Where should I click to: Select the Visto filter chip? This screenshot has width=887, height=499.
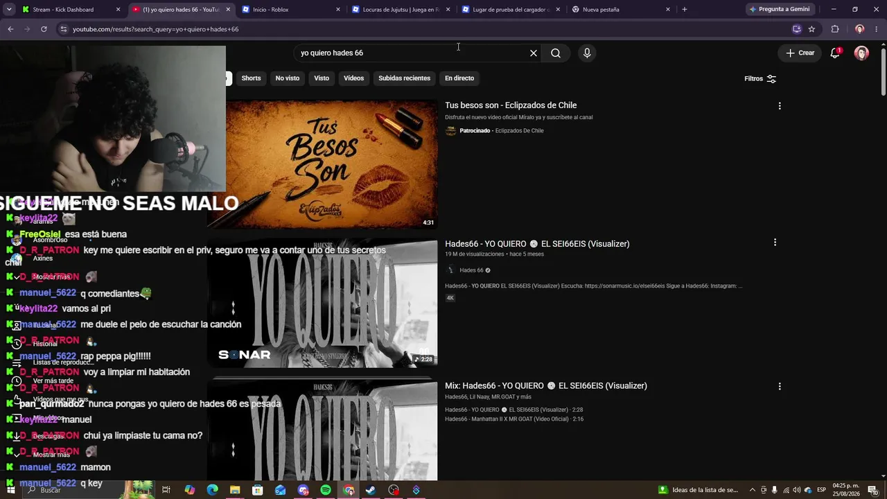click(x=322, y=78)
